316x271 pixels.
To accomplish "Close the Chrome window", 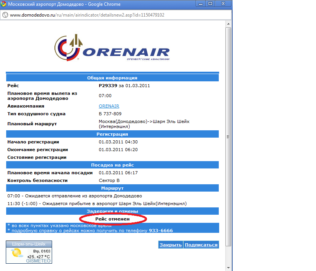I will [223, 4].
